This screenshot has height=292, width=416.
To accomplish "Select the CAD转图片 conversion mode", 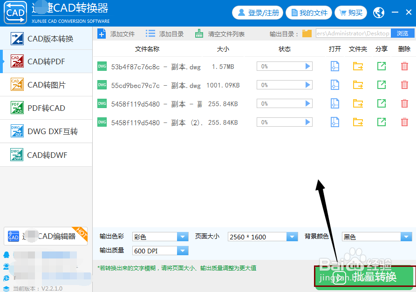I will 46,84.
